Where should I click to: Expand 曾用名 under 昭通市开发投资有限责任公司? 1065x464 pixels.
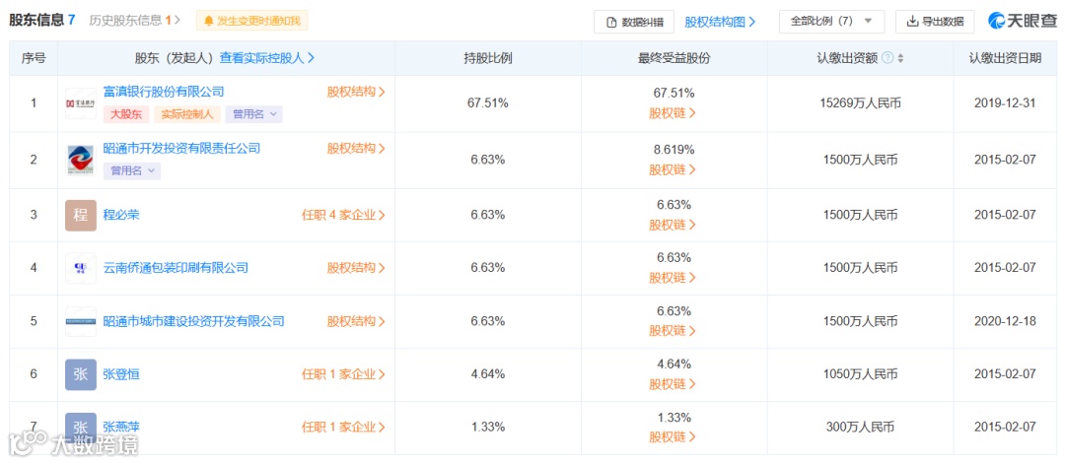click(131, 170)
